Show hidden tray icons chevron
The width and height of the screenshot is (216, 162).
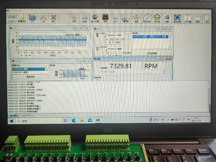point(169,120)
